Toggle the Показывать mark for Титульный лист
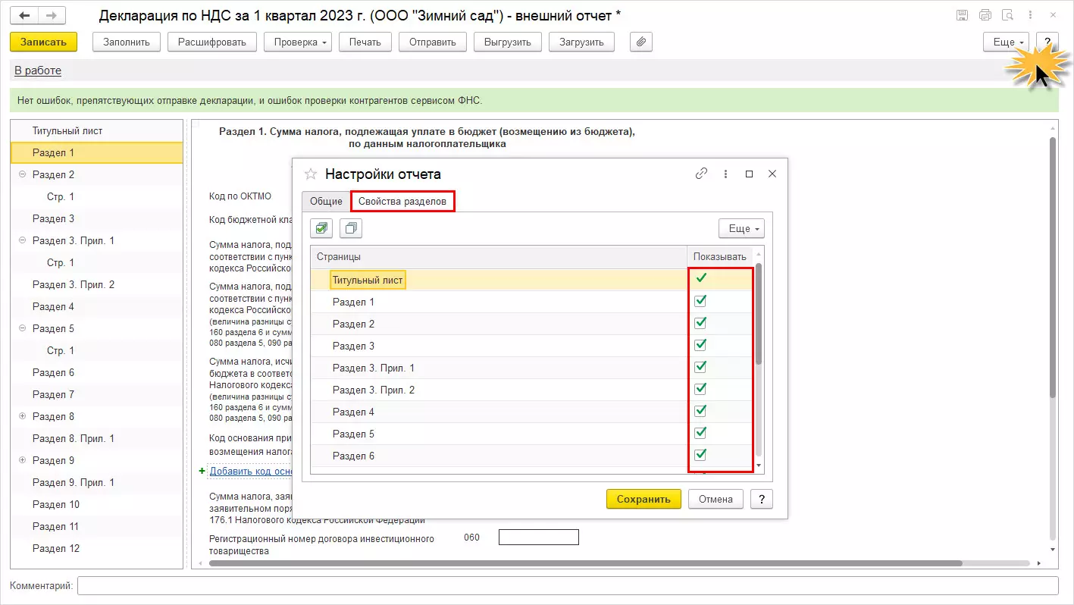The width and height of the screenshot is (1074, 605). point(701,280)
